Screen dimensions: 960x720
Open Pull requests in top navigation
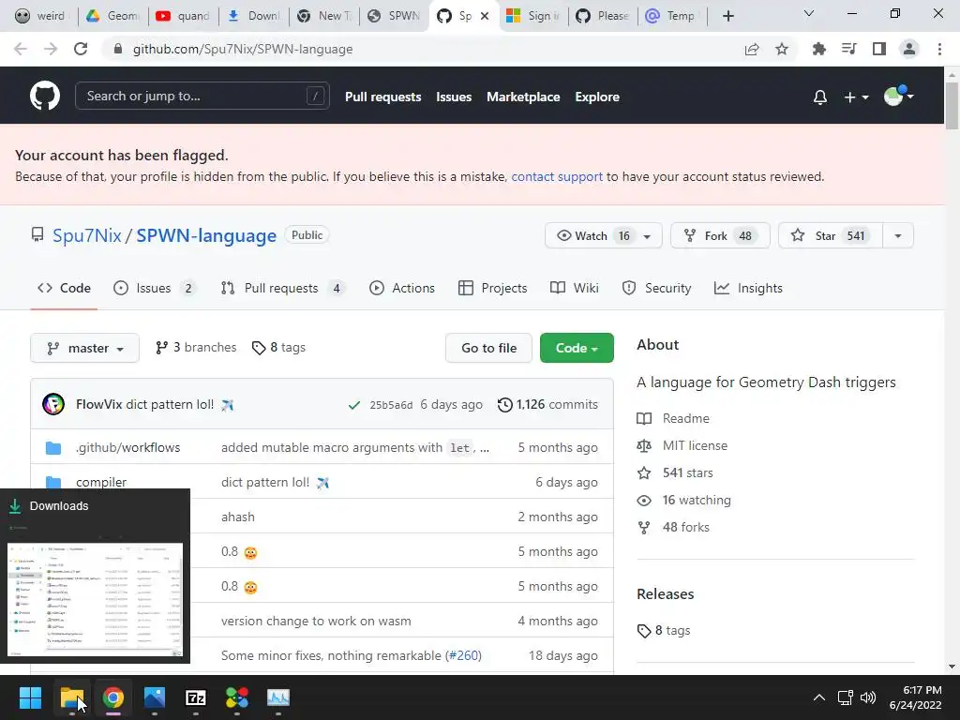tap(382, 97)
